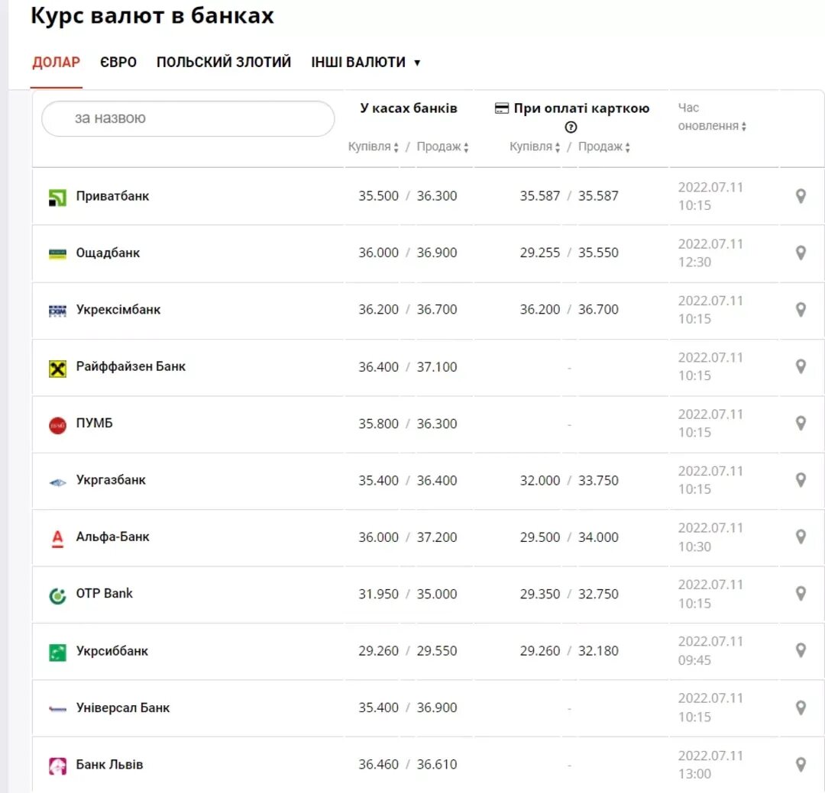Open map pin for Укрексімбанк row
The height and width of the screenshot is (793, 825).
click(x=801, y=310)
